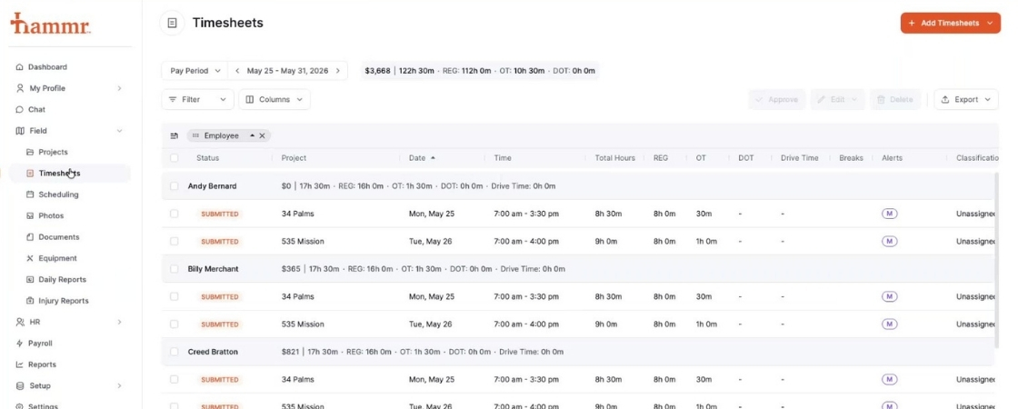Image resolution: width=1018 pixels, height=409 pixels.
Task: Open the Filter dropdown
Action: click(x=197, y=99)
